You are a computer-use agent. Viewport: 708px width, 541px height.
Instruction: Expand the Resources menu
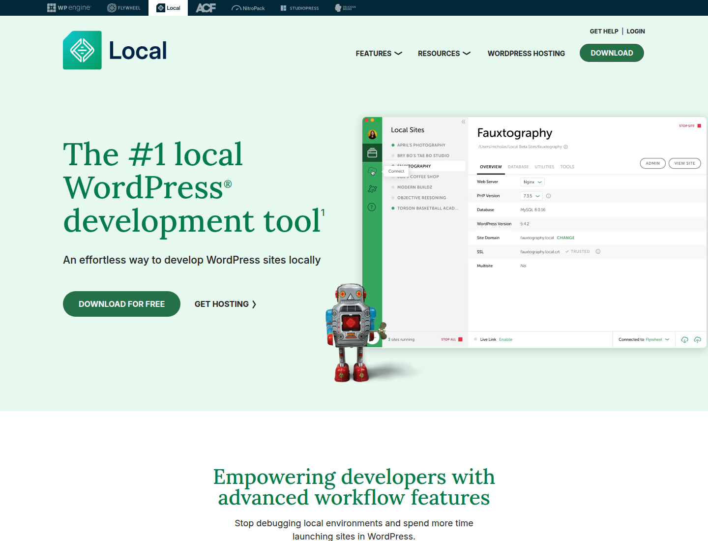[x=444, y=53]
